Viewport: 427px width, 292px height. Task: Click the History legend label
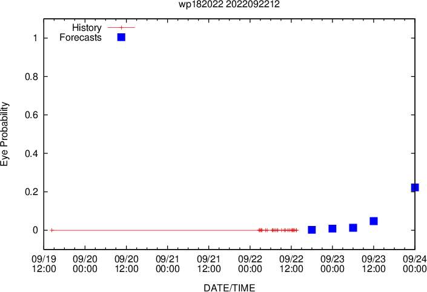(x=87, y=27)
